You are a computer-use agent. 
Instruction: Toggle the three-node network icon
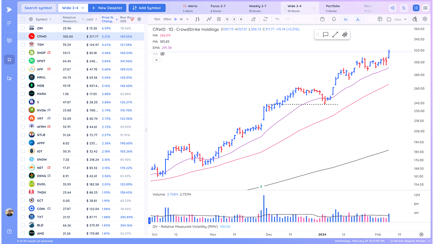point(358,19)
